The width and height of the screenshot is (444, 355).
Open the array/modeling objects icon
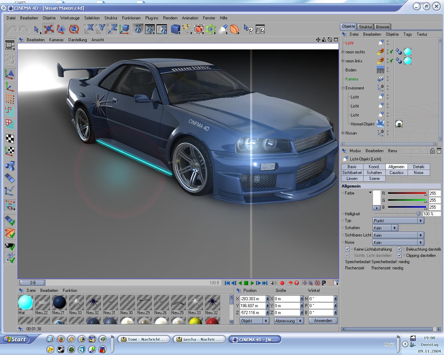pos(211,29)
